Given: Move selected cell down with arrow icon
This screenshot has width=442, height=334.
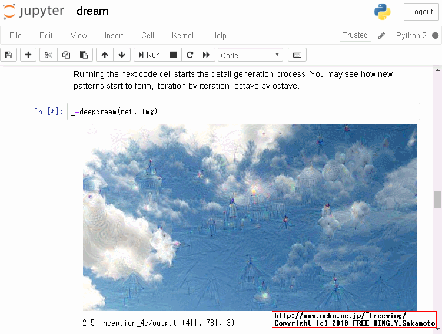Looking at the screenshot, I should point(122,55).
